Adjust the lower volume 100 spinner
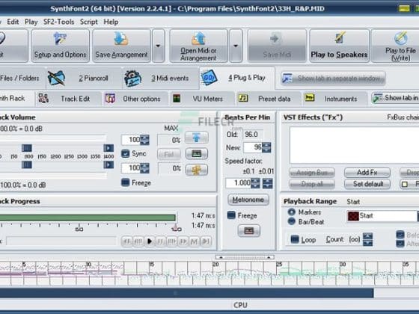This screenshot has height=314, width=419. coord(144,168)
